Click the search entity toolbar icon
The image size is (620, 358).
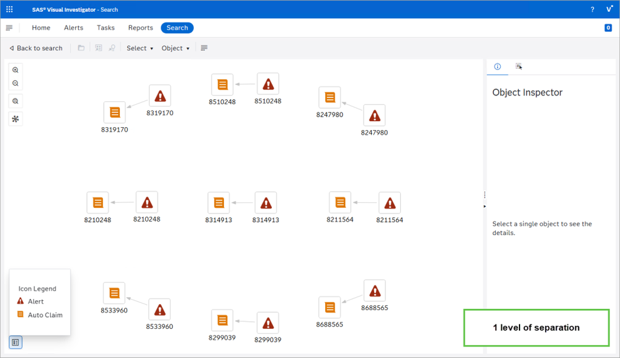112,48
